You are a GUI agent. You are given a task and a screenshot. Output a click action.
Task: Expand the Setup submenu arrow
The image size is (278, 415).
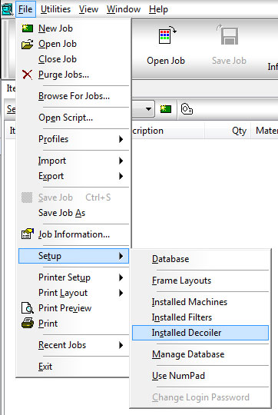coord(121,256)
